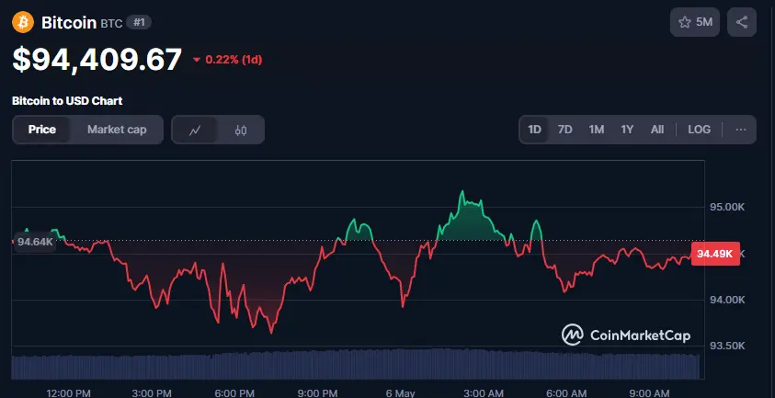Image resolution: width=775 pixels, height=398 pixels.
Task: Choose the 7D time range
Action: click(565, 130)
